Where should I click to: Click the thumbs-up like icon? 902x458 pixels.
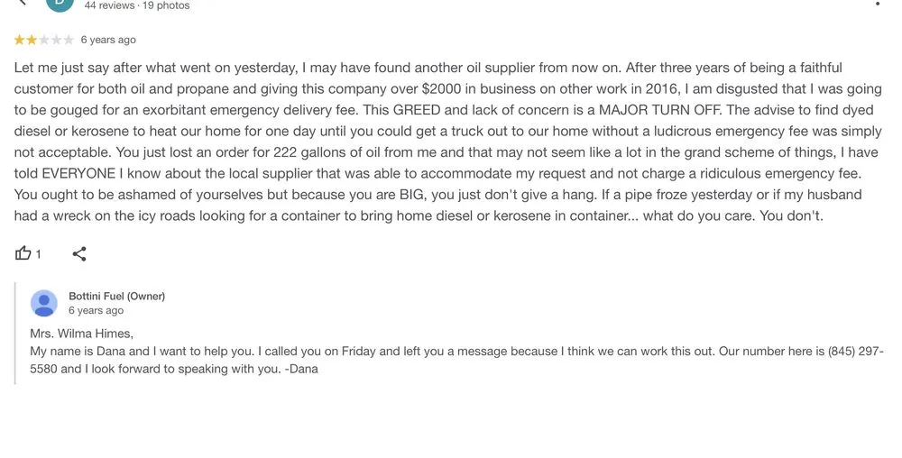click(x=23, y=253)
